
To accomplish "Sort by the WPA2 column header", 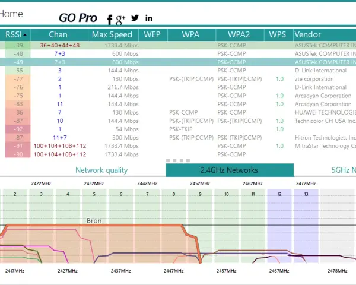I will click(239, 34).
